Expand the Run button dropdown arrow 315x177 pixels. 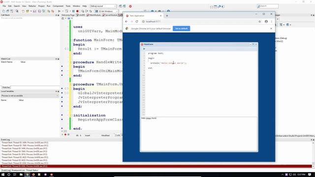click(x=63, y=11)
